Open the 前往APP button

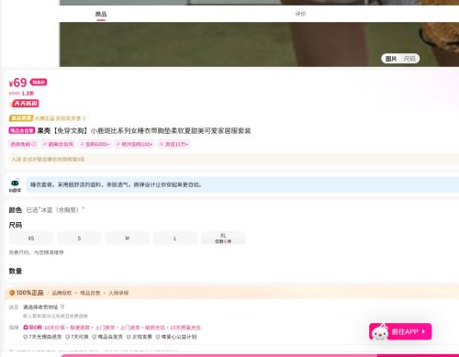coord(400,331)
